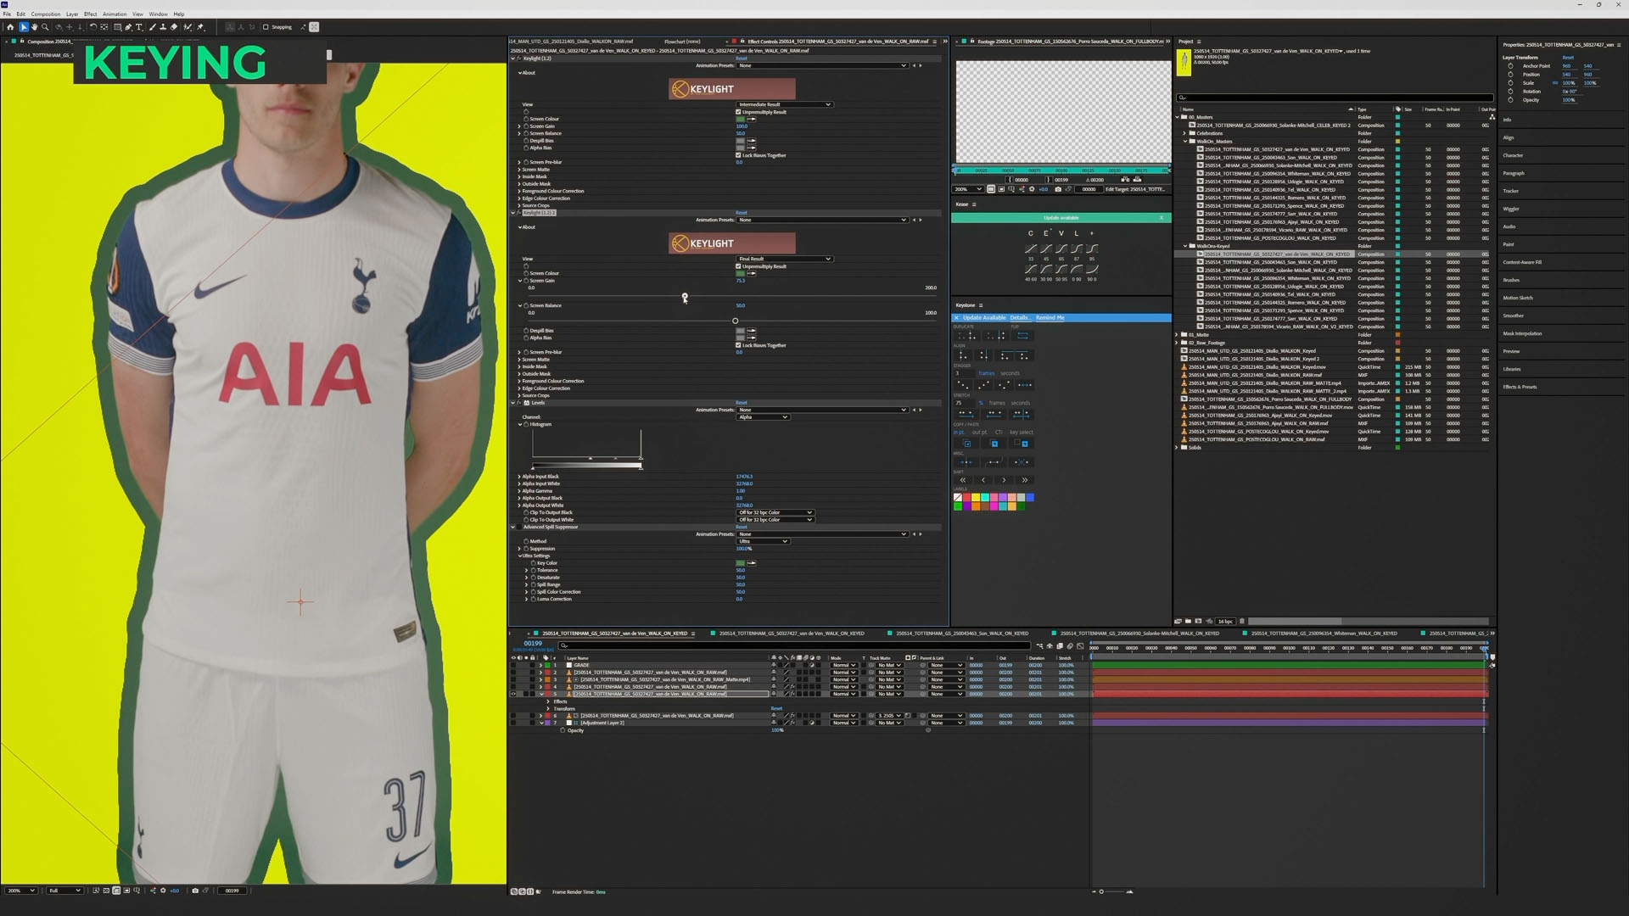Click the Screen Balance slider handle
The height and width of the screenshot is (916, 1629).
735,321
